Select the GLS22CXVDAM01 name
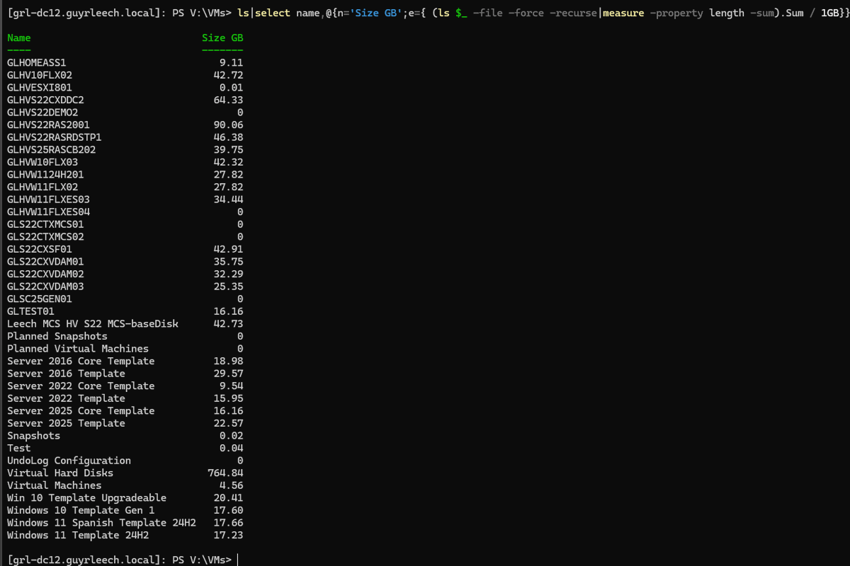The height and width of the screenshot is (566, 850). (45, 262)
